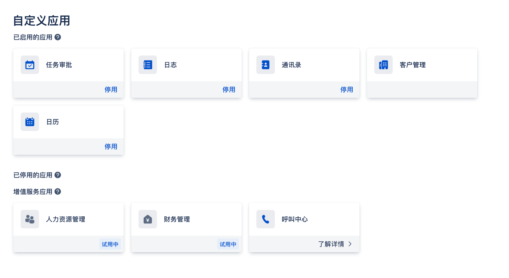
Task: Open the 任务审批 calendar-check icon
Action: coord(30,65)
